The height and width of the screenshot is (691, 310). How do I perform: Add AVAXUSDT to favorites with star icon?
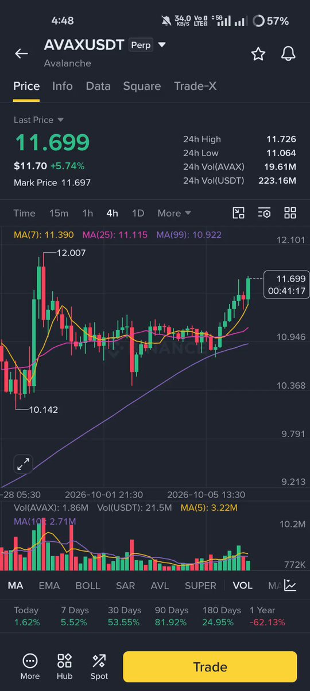point(258,54)
